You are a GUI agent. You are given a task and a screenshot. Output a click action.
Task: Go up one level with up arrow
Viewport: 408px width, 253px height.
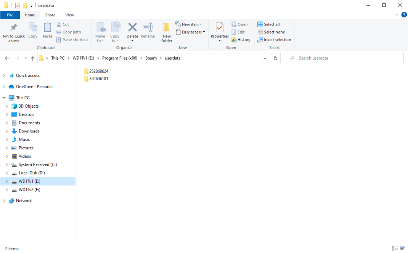point(32,58)
